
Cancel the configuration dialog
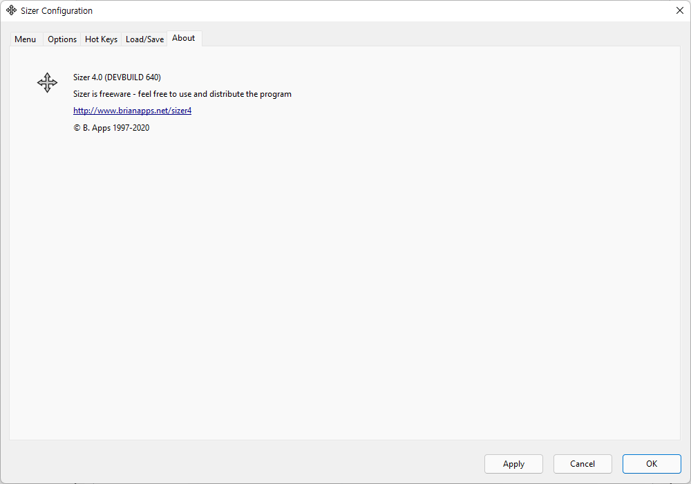(x=582, y=464)
